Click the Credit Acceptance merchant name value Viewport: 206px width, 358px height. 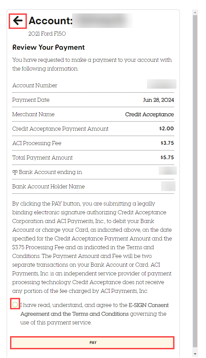click(149, 115)
